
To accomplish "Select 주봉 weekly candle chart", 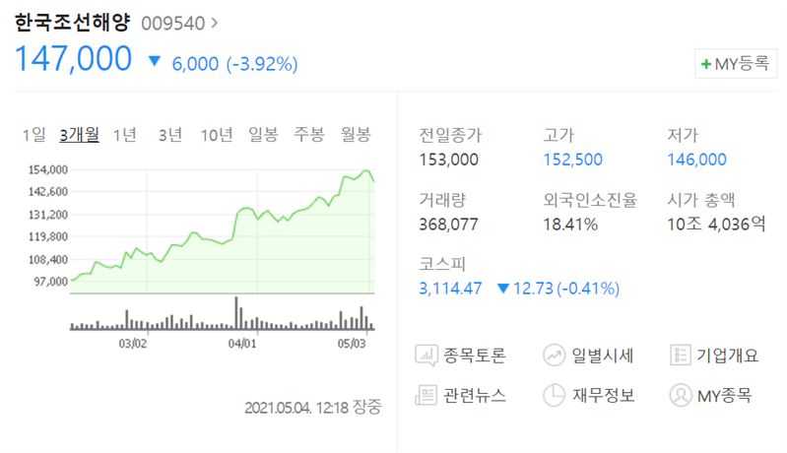I will (x=308, y=135).
